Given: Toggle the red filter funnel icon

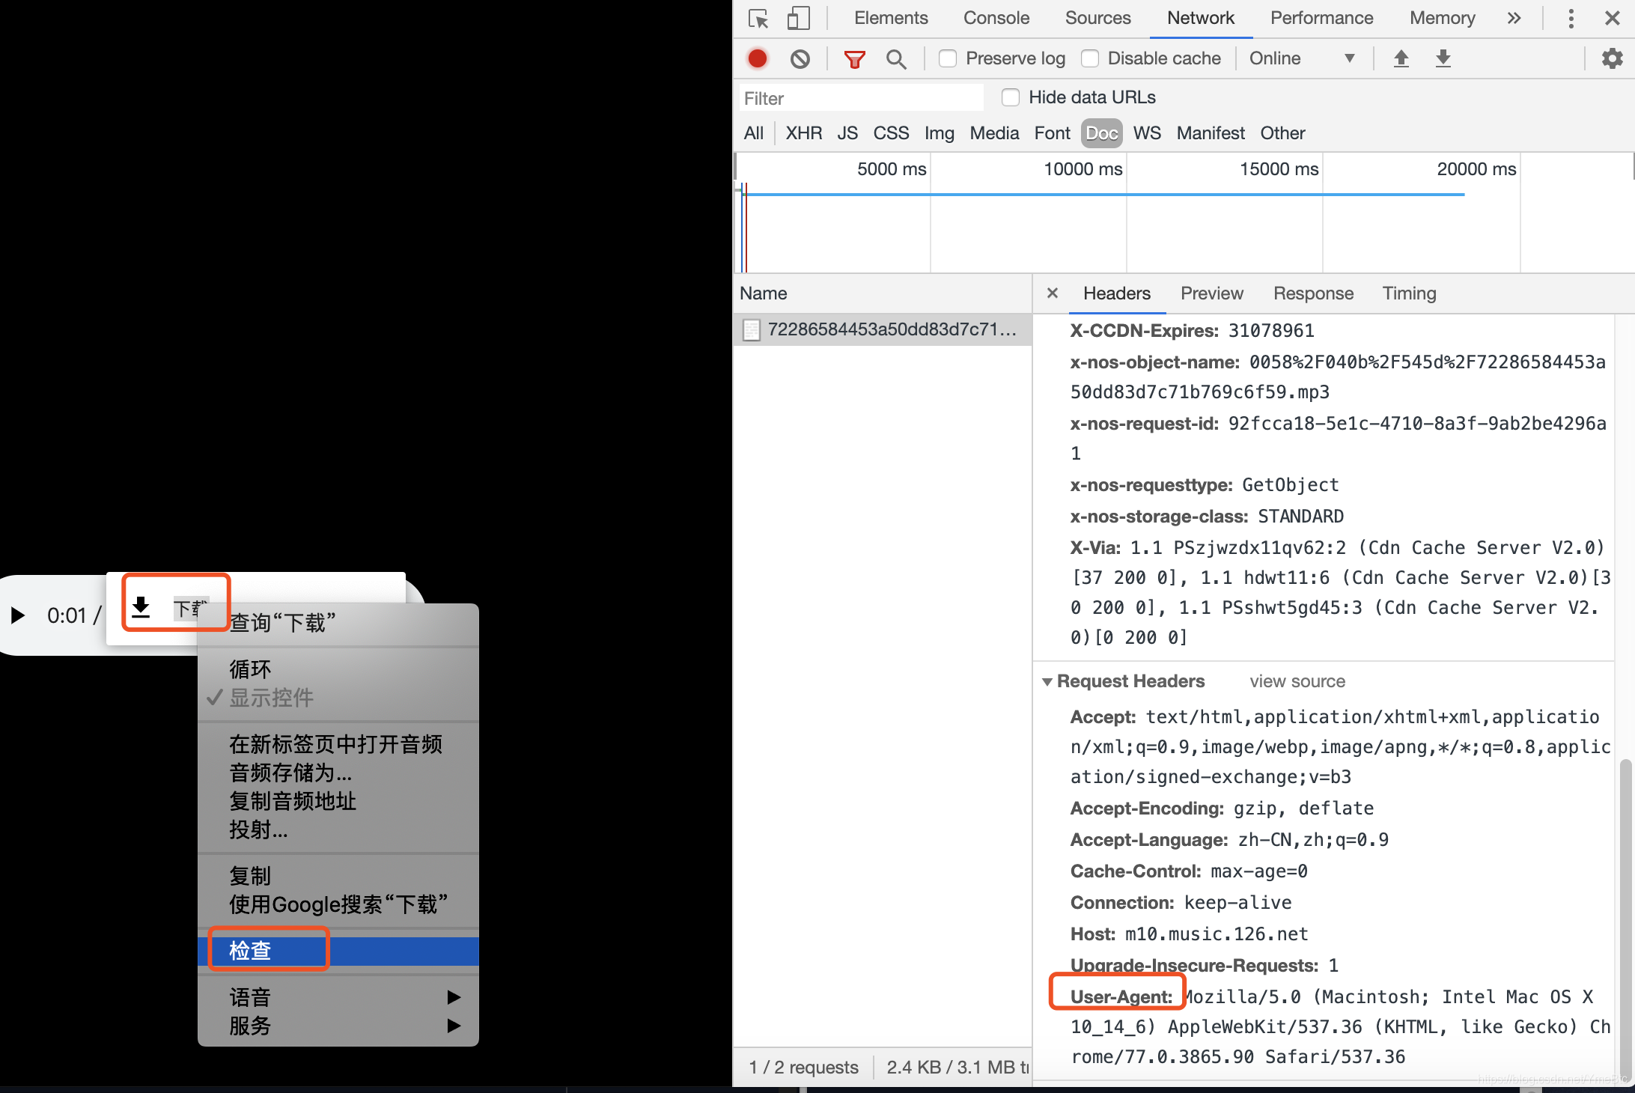Looking at the screenshot, I should [x=854, y=59].
